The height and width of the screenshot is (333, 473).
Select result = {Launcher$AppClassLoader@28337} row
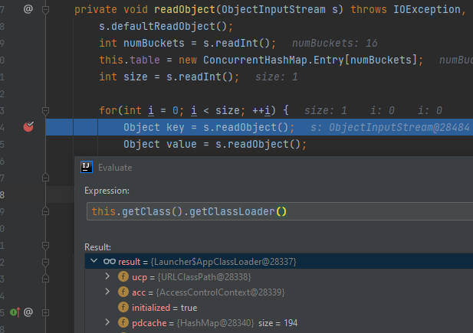click(x=279, y=261)
